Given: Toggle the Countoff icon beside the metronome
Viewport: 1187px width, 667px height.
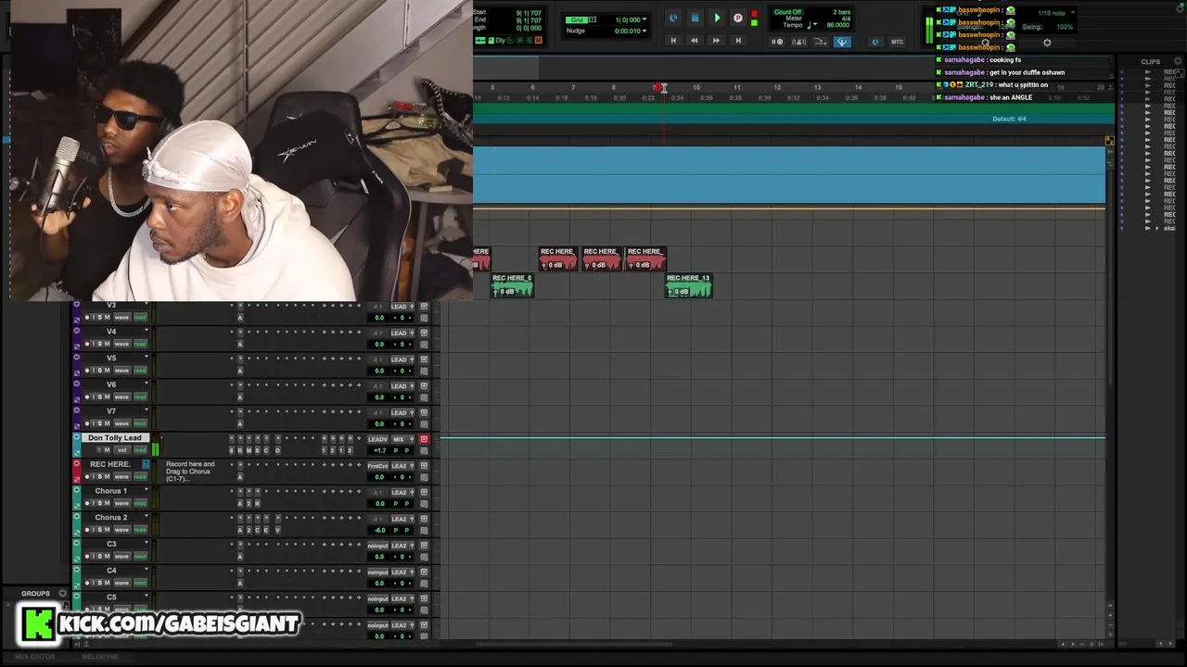Looking at the screenshot, I should pos(821,42).
